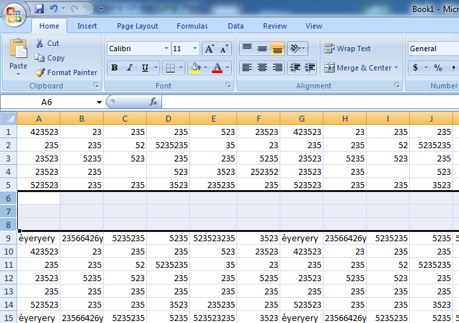Click the Grow Font icon

209,49
